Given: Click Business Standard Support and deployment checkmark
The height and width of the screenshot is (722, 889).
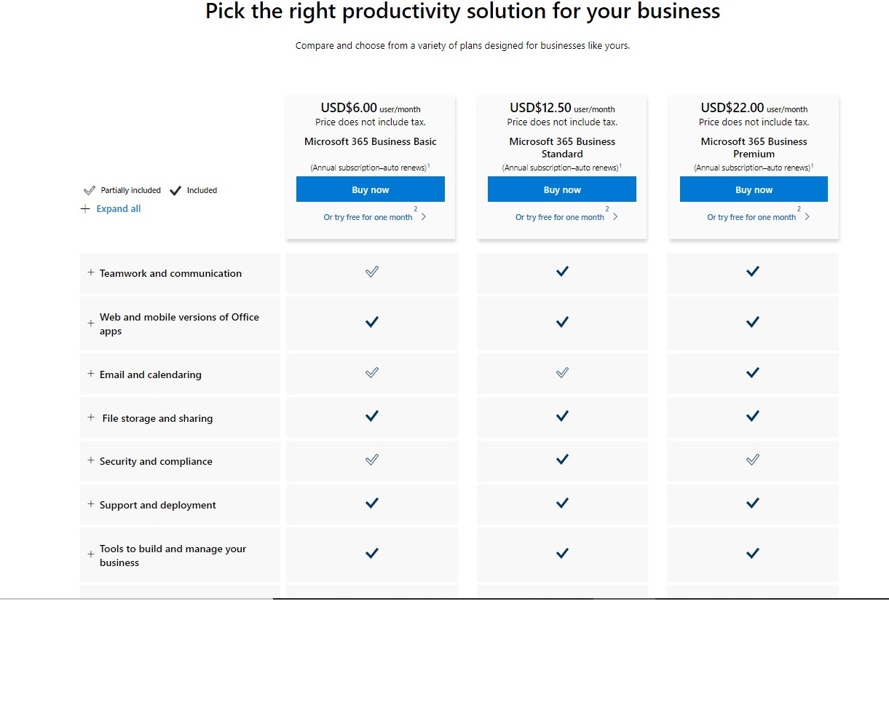Looking at the screenshot, I should 562,503.
